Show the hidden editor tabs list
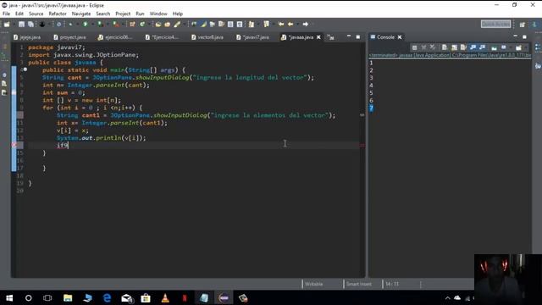 click(x=331, y=37)
